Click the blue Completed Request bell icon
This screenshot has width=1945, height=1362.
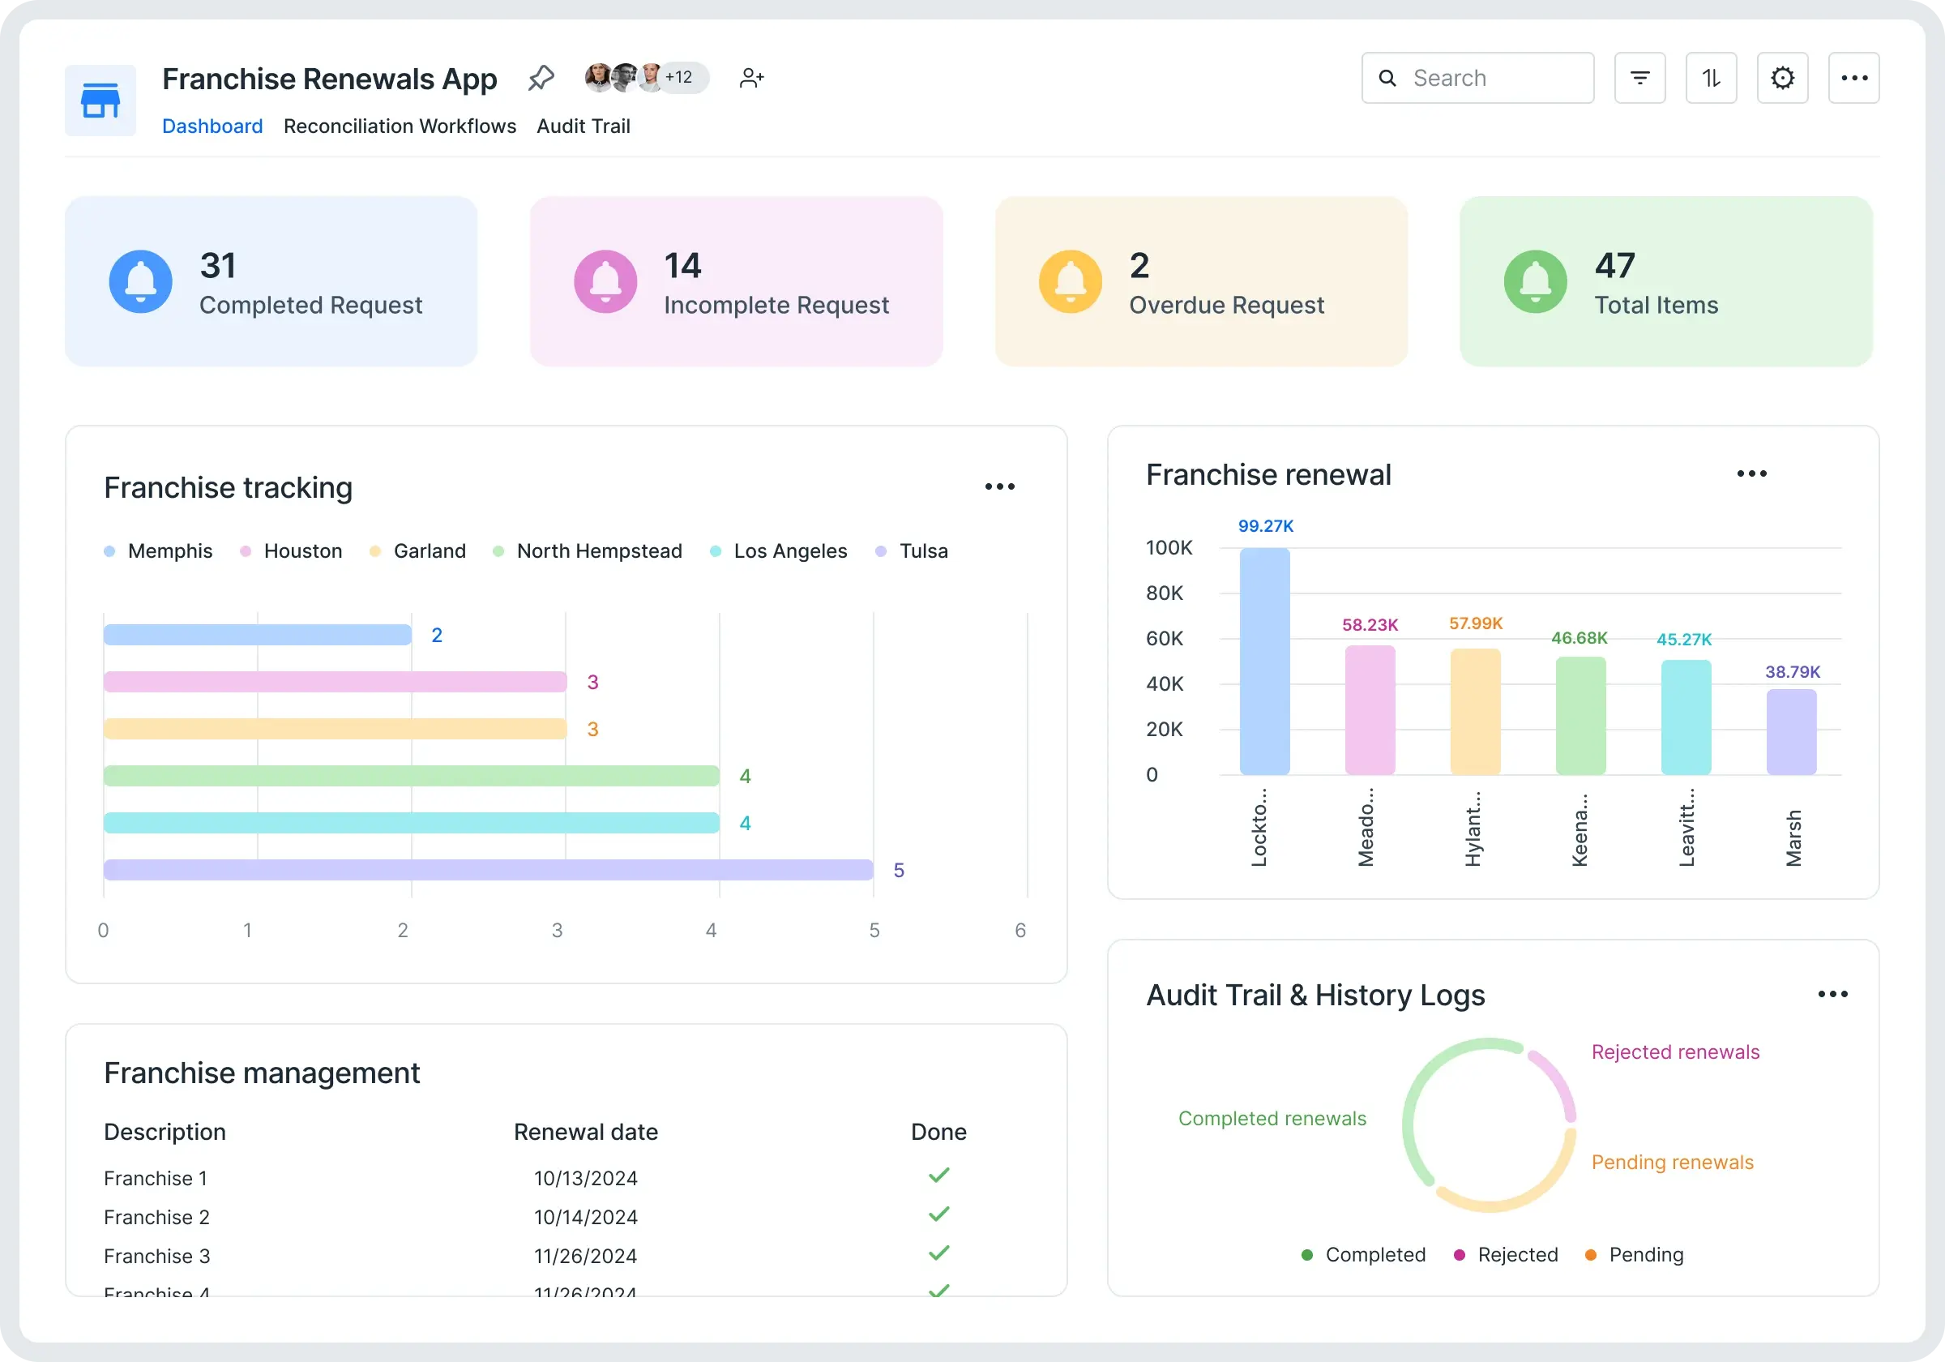(x=141, y=281)
